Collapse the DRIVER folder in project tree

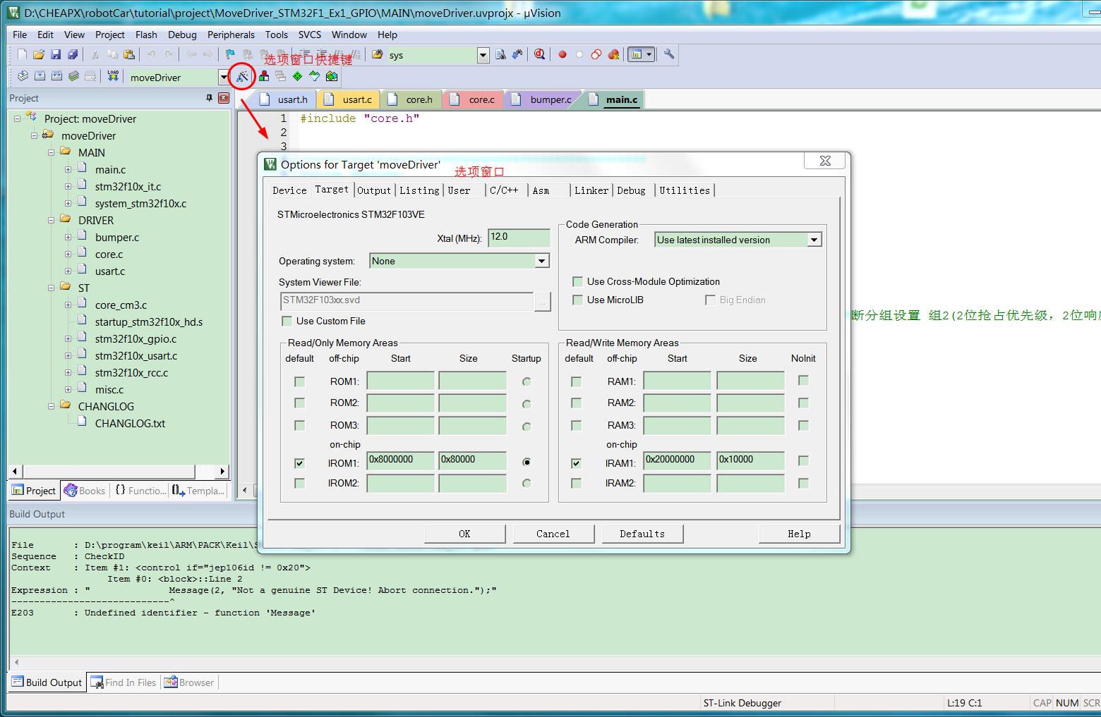coord(51,221)
